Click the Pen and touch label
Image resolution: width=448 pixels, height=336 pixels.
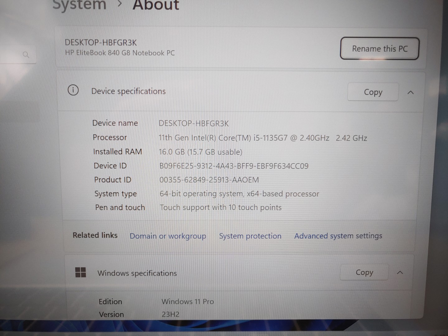tap(120, 207)
